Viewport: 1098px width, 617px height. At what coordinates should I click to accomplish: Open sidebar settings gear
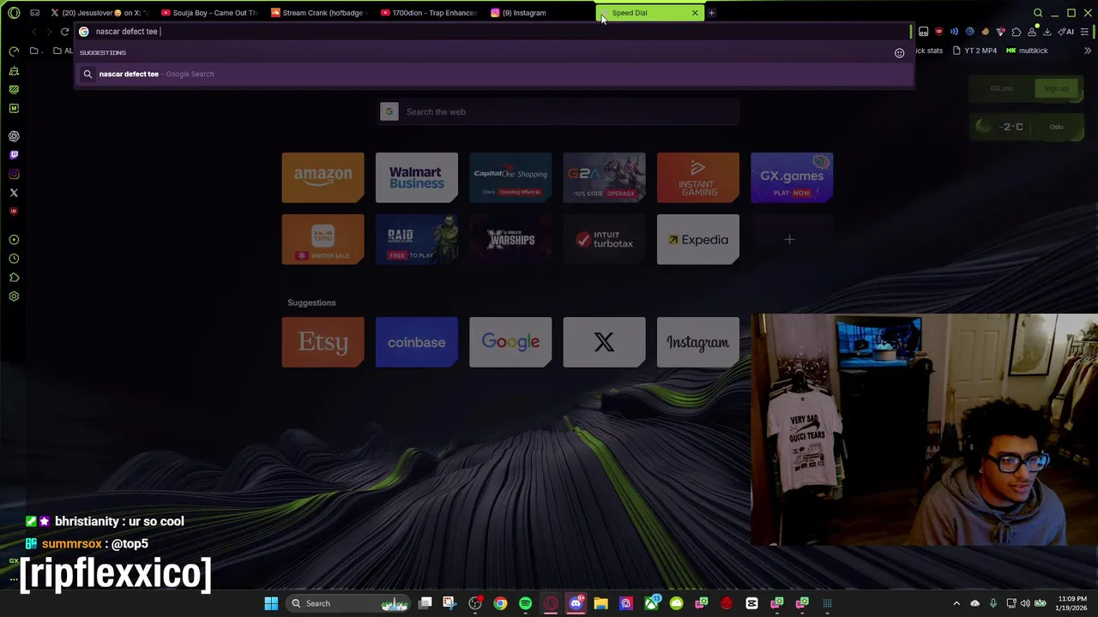coord(14,297)
